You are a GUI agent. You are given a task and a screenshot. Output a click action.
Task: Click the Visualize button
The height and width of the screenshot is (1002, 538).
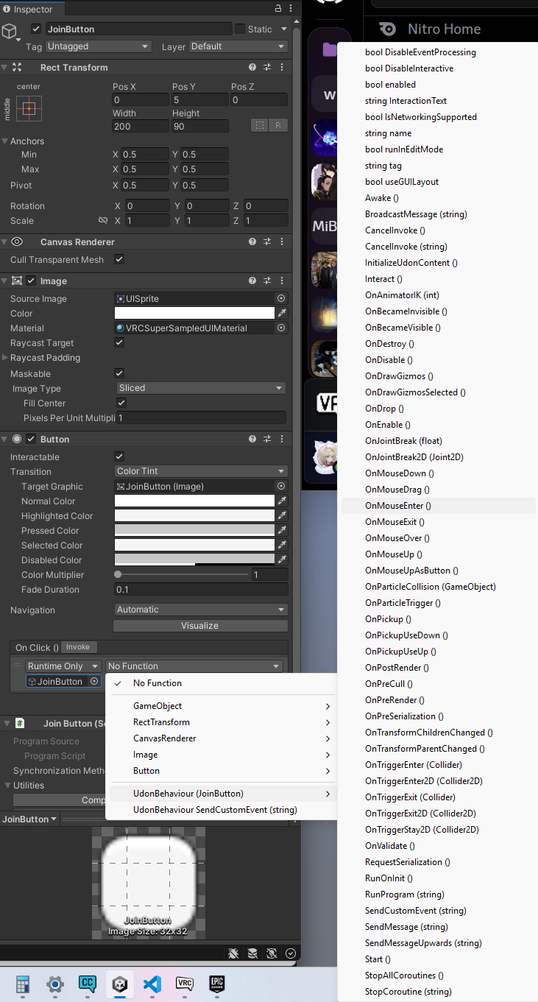(200, 626)
